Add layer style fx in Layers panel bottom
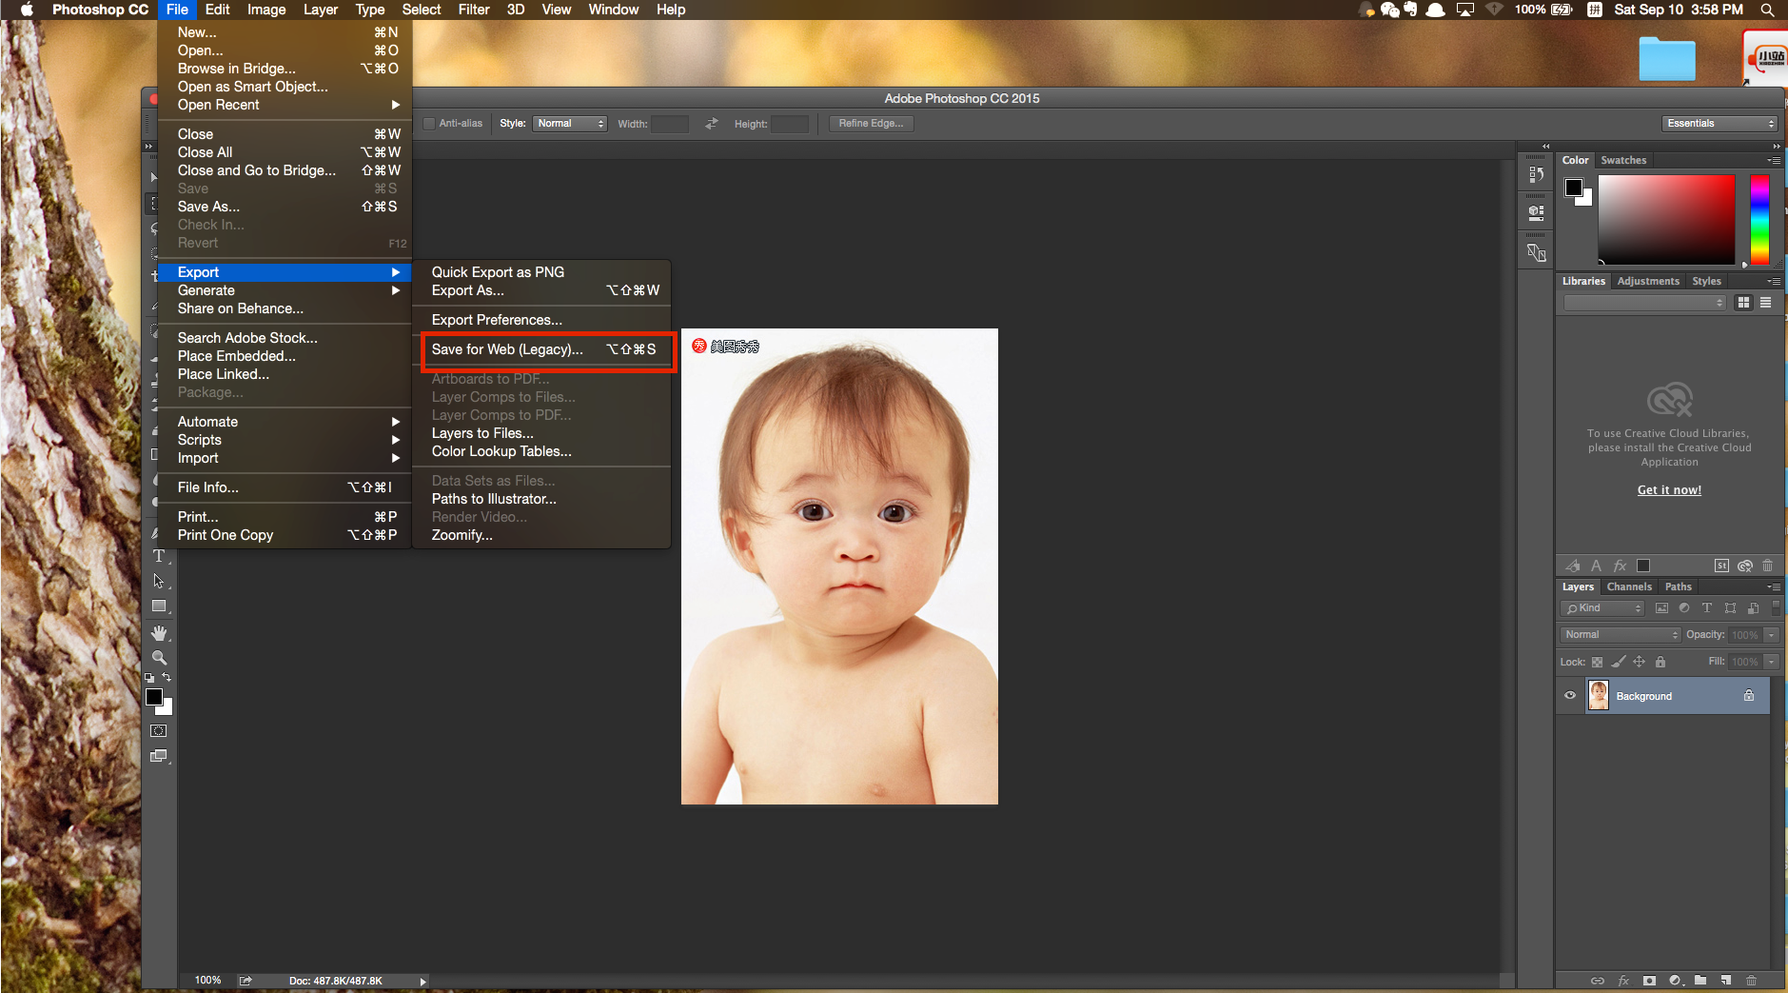This screenshot has width=1788, height=993. (x=1623, y=981)
